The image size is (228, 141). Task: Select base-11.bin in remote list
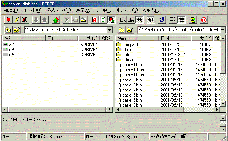133,75
